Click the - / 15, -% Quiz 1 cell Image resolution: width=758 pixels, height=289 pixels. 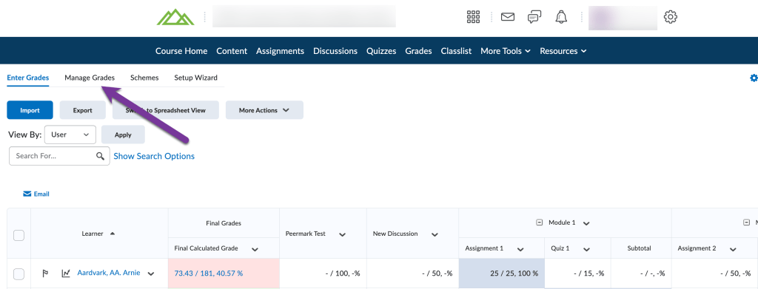[577, 273]
